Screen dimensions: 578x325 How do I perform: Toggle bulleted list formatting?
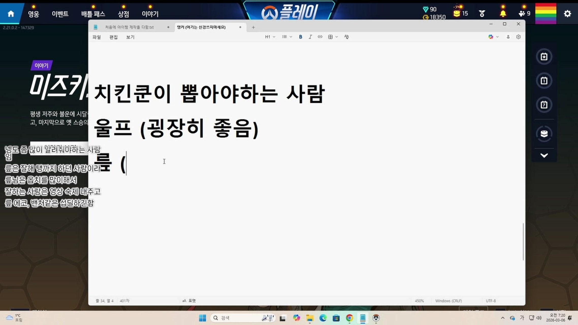(x=284, y=37)
